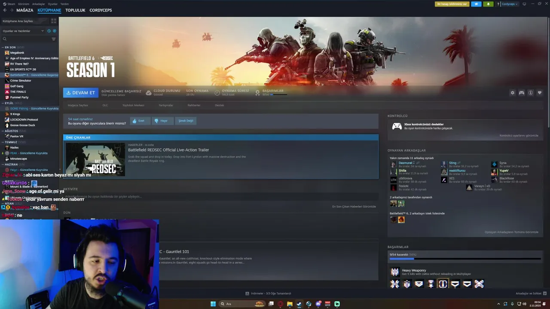Open the Oyunlar menu
This screenshot has height=309, width=550.
point(52,4)
